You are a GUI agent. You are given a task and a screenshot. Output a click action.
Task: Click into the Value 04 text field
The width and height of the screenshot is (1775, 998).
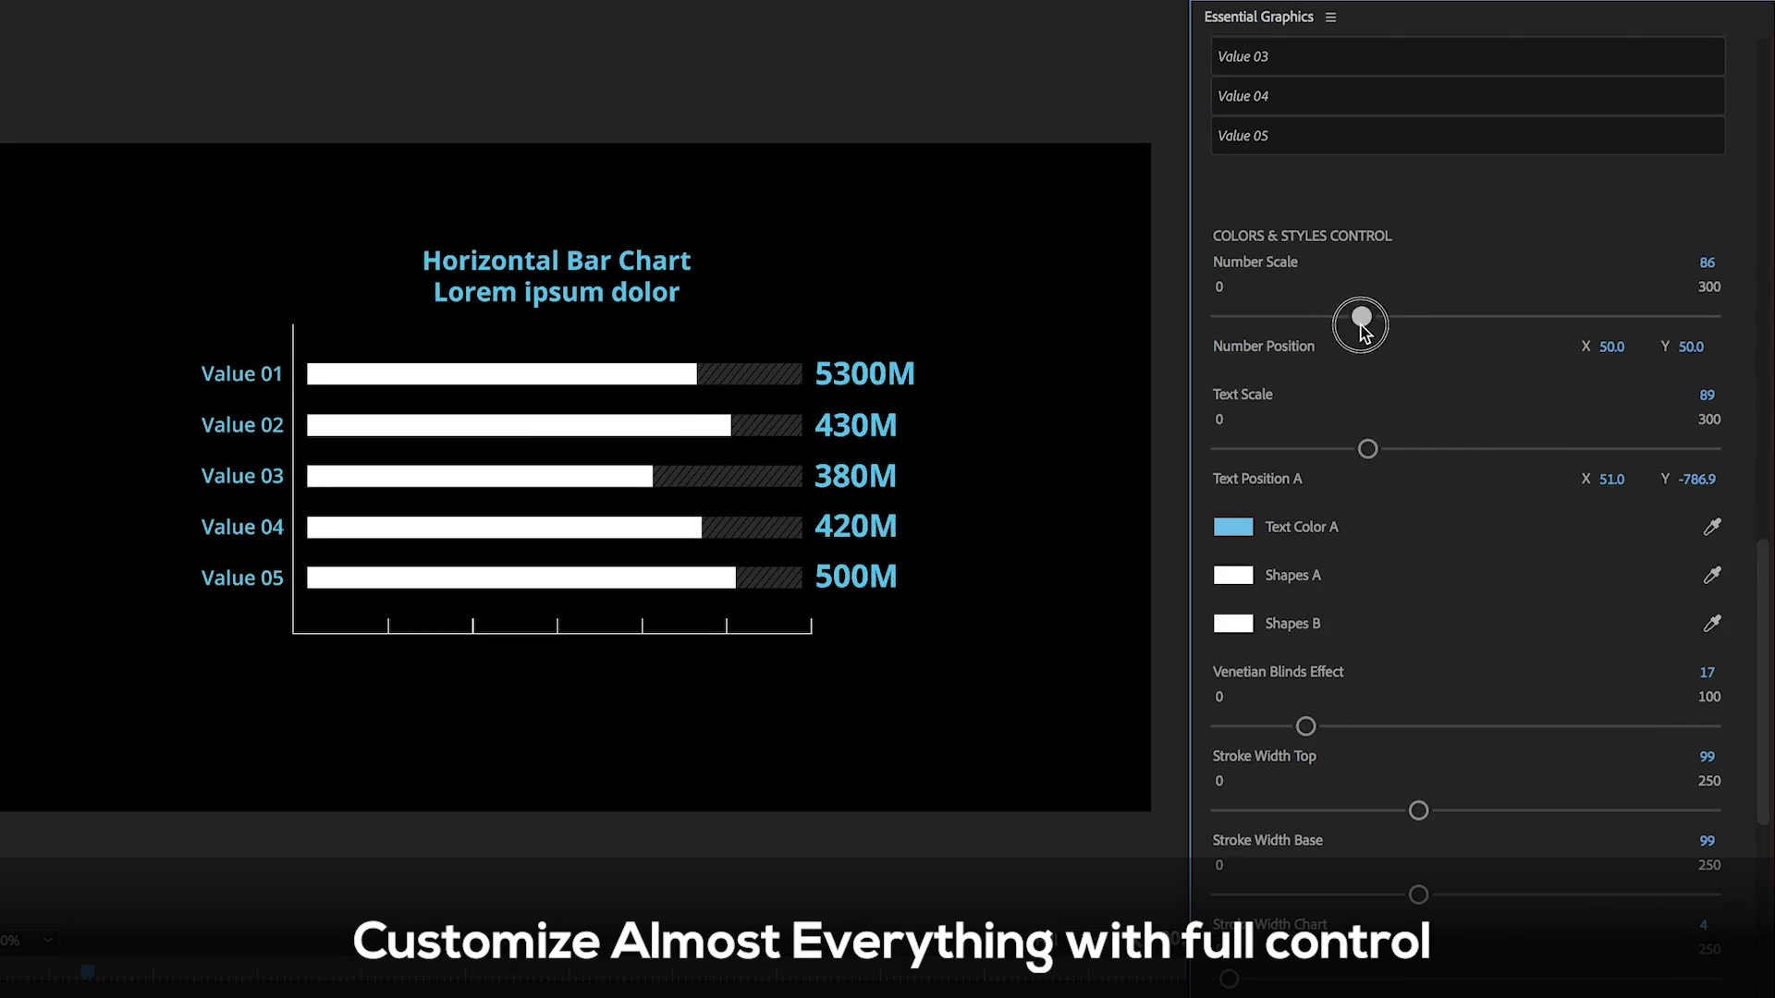click(1467, 96)
